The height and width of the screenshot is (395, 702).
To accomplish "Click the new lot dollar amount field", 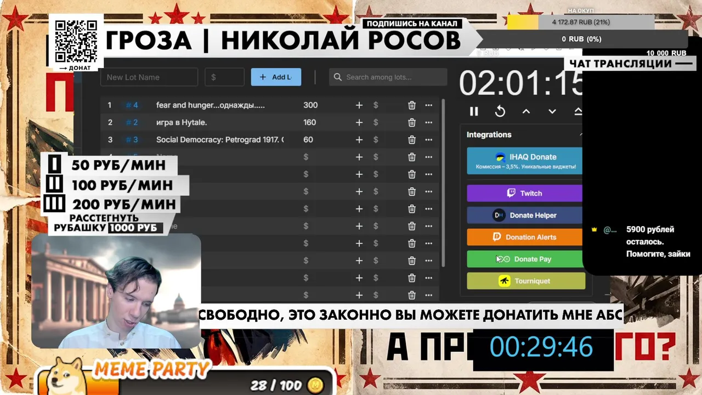I will click(x=224, y=77).
